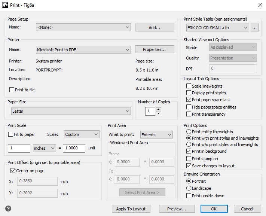
Task: Open the help question mark icon
Action: [x=8, y=209]
